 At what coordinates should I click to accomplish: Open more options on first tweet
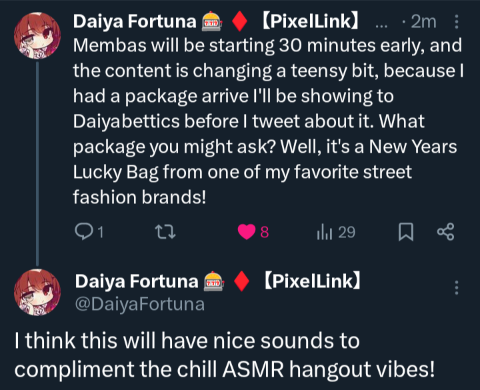pyautogui.click(x=457, y=22)
